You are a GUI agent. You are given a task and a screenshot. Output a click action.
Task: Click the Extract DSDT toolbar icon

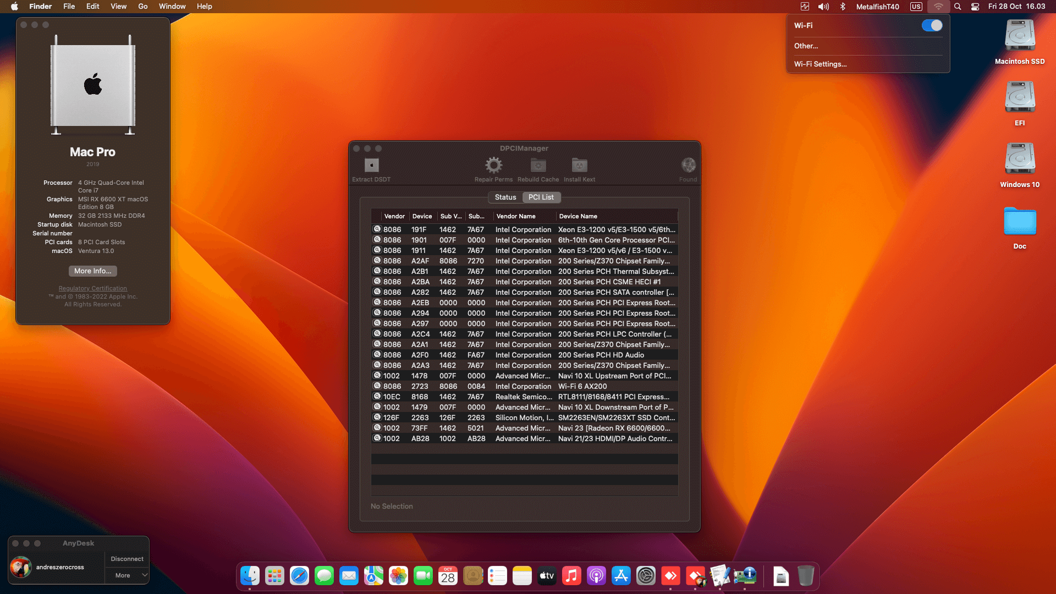(372, 166)
